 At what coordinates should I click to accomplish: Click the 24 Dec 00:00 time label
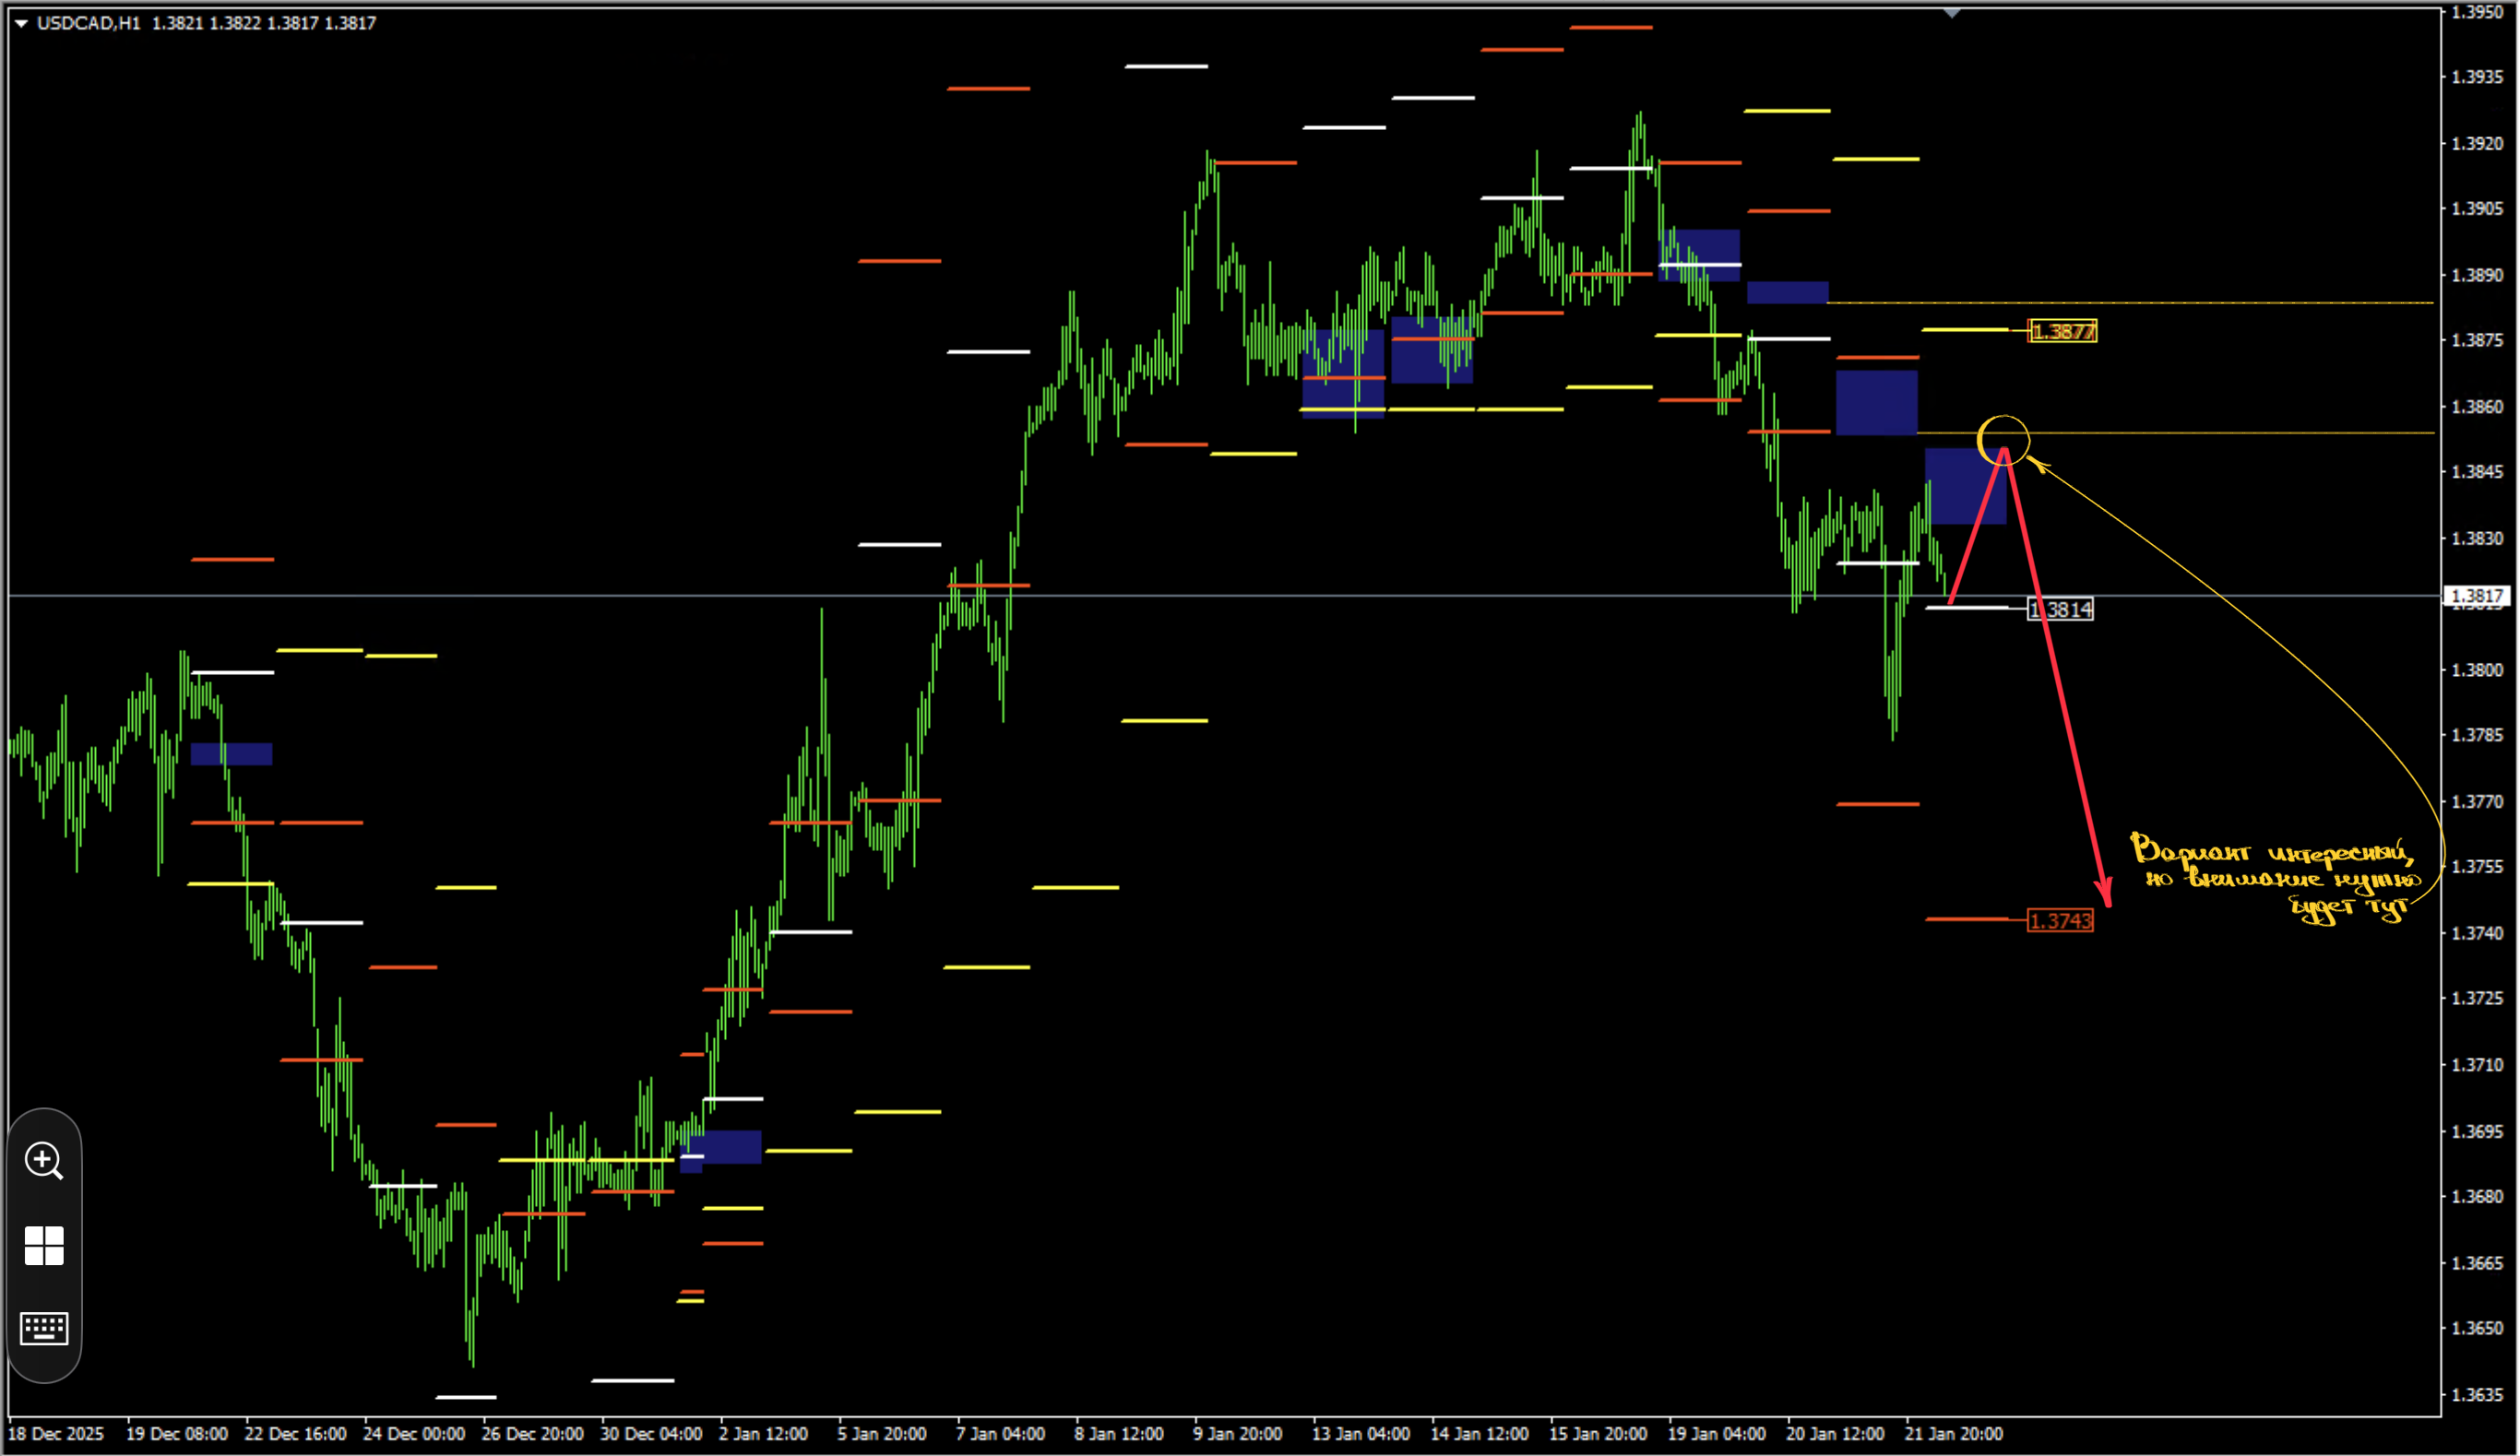(414, 1433)
